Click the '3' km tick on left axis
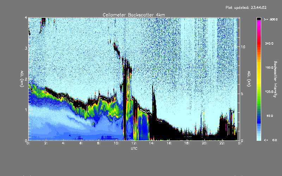This screenshot has height=176, width=282. coord(26,48)
